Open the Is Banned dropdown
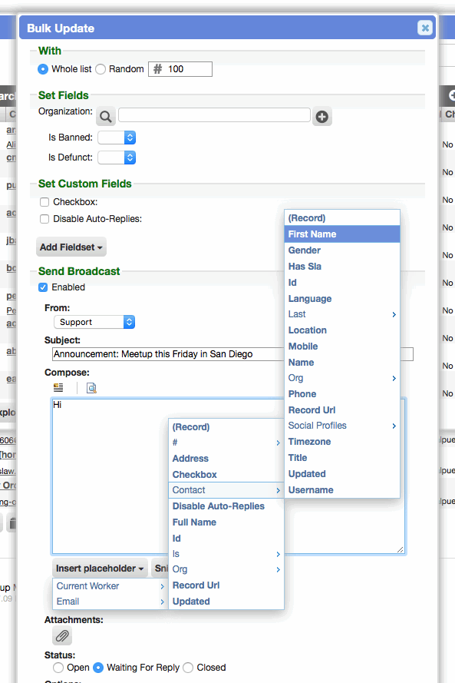Screen dimensions: 455x683 pyautogui.click(x=117, y=138)
